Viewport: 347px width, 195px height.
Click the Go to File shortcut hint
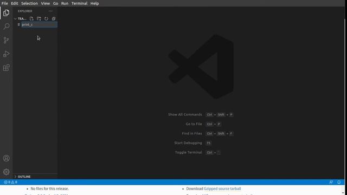tap(203, 124)
